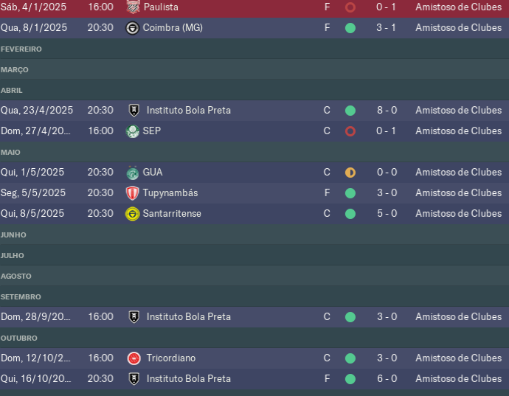This screenshot has width=509, height=396.
Task: Click Amistoso de Clubes on Tricordiano row
Action: pyautogui.click(x=458, y=358)
